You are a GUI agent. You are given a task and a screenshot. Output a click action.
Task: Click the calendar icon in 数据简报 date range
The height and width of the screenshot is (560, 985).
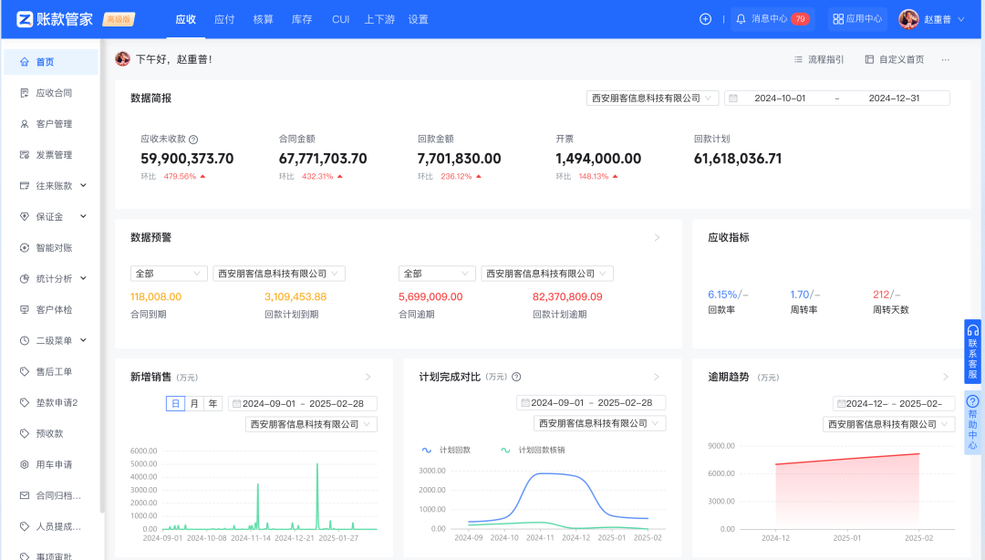(x=733, y=99)
